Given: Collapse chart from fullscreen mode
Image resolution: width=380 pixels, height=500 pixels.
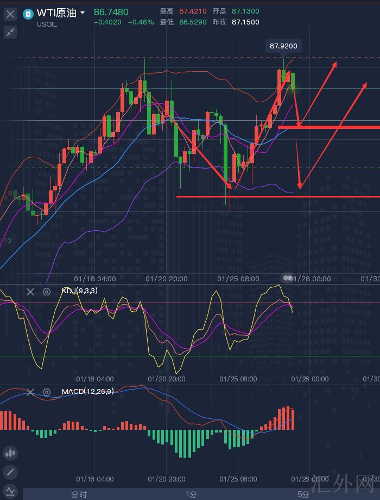Looking at the screenshot, I should point(10,32).
